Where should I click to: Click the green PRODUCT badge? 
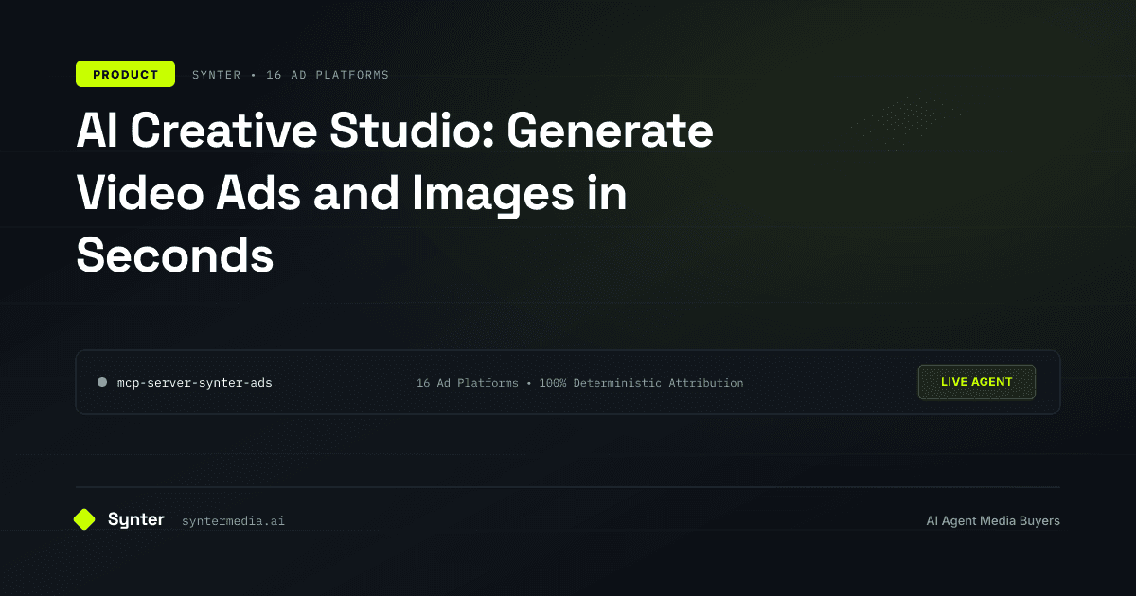(125, 74)
